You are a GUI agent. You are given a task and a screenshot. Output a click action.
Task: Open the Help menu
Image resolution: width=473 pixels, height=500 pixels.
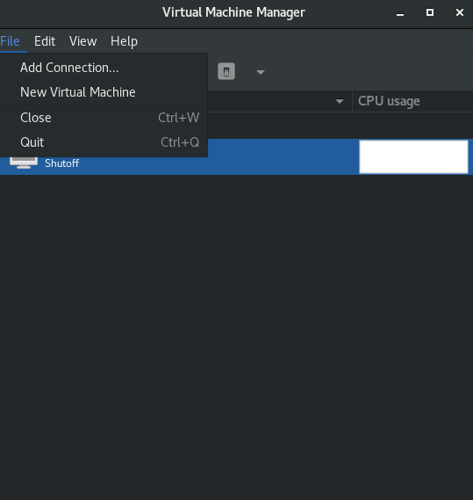coord(124,41)
